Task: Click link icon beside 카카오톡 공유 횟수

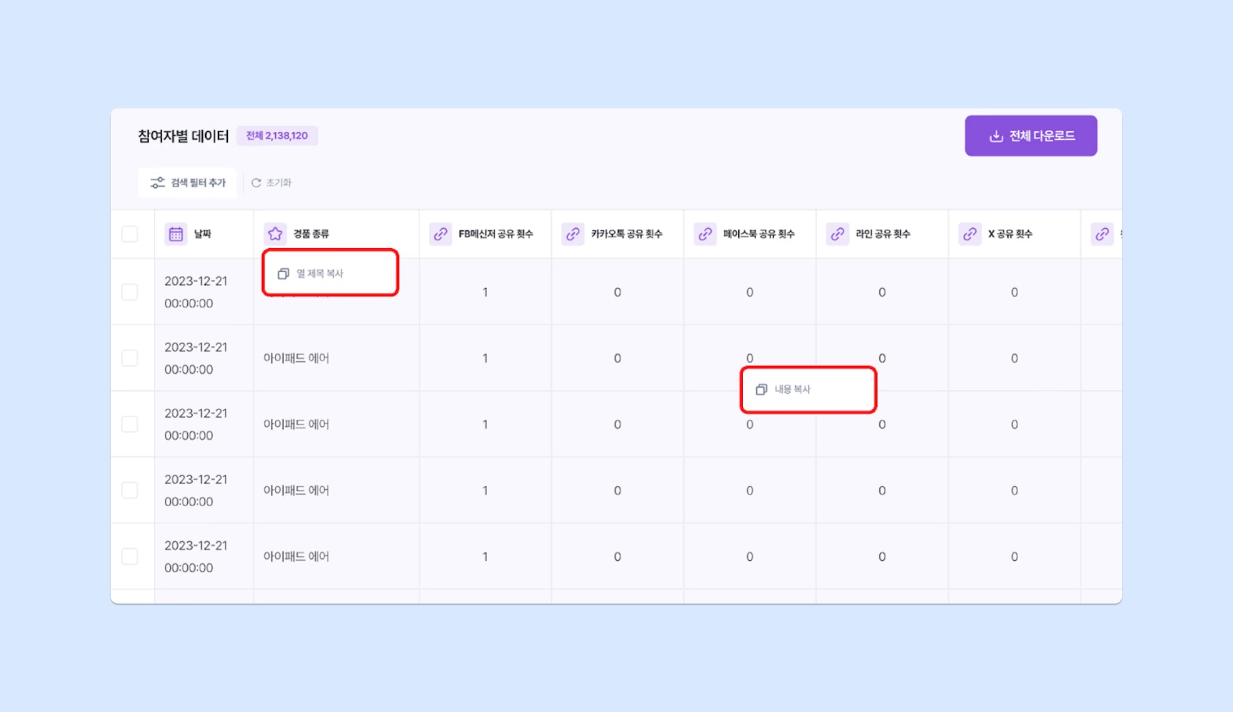Action: click(573, 233)
